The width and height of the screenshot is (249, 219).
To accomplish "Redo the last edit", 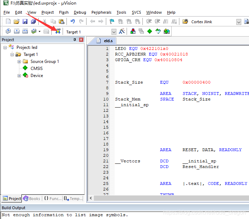I will tap(81, 21).
